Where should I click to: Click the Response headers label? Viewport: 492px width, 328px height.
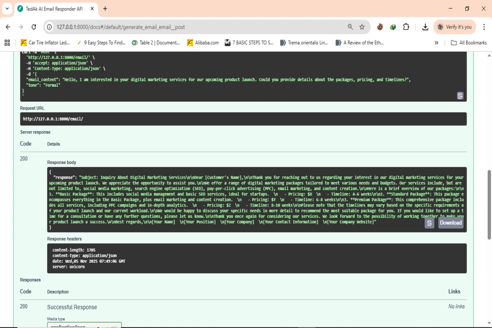click(64, 239)
